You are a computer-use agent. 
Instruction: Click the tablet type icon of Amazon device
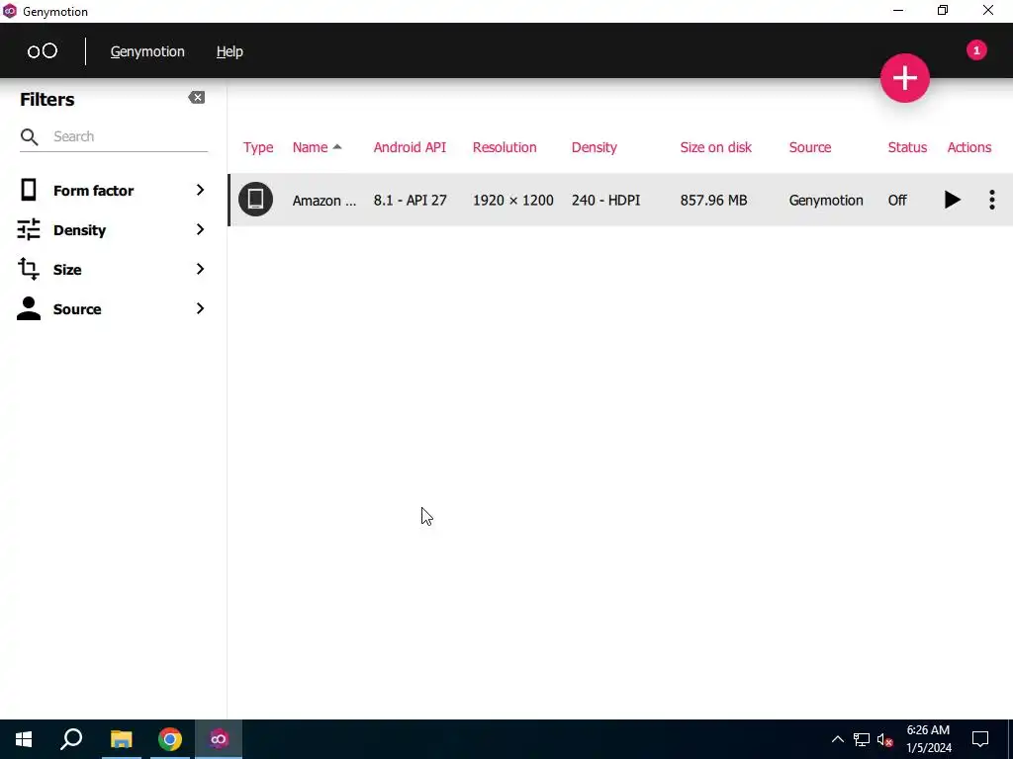coord(256,199)
